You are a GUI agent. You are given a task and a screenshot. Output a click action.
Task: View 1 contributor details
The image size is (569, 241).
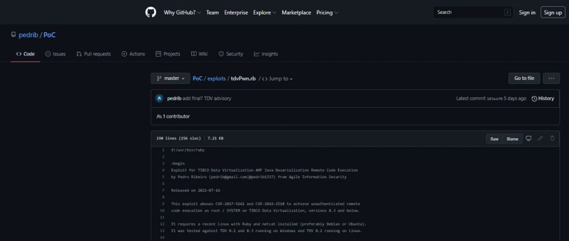pyautogui.click(x=173, y=116)
